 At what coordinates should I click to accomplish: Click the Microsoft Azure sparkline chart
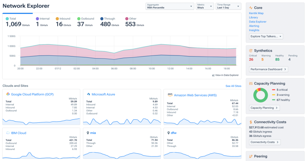coord(122,121)
